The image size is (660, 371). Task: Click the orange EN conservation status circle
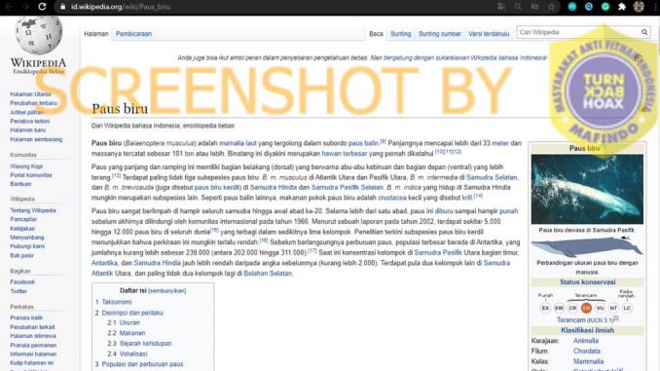tap(586, 308)
